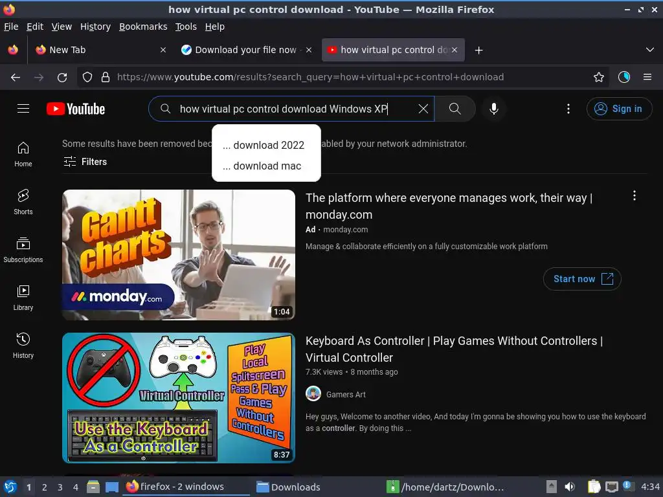Go back with browser back arrow
Image resolution: width=663 pixels, height=497 pixels.
(x=16, y=77)
